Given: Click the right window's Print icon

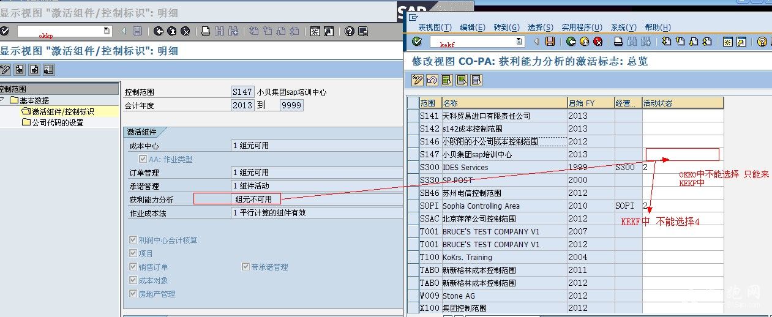Looking at the screenshot, I should pos(618,42).
